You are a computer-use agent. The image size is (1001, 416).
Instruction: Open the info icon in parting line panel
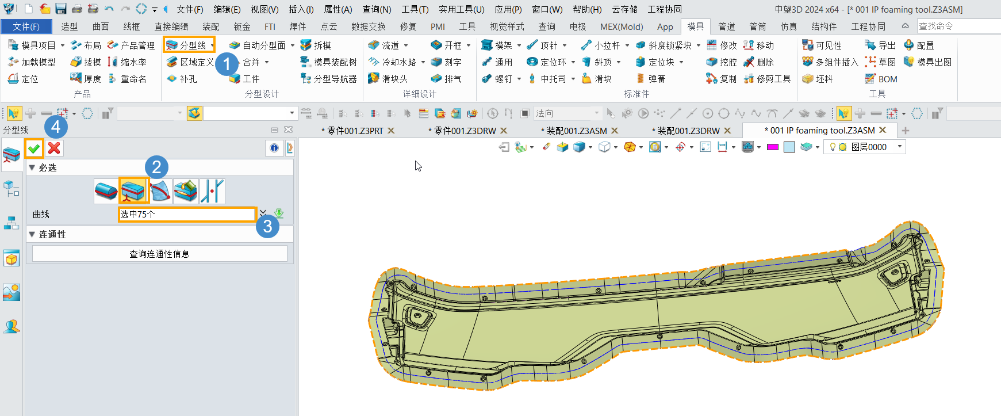coord(274,148)
